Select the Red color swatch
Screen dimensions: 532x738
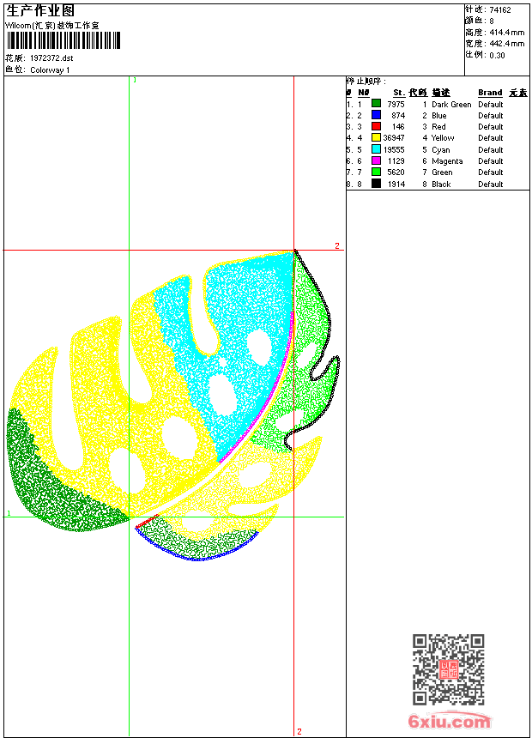(x=376, y=126)
